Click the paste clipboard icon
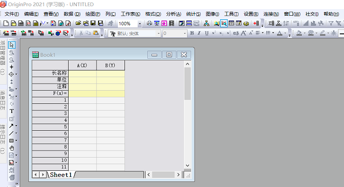This screenshot has width=344, height=187. [x=96, y=33]
